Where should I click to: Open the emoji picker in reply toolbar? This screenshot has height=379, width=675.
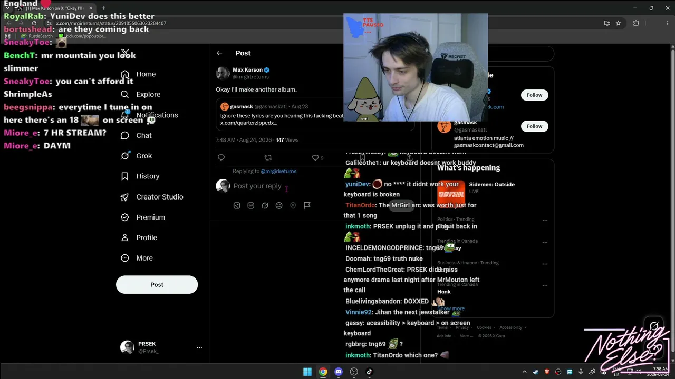(279, 205)
